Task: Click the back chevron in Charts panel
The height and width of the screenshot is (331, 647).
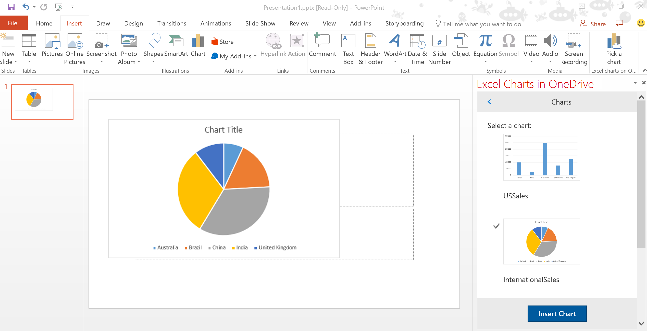Action: pos(489,102)
